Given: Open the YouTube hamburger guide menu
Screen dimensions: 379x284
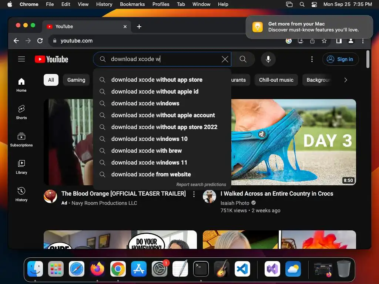Looking at the screenshot, I should point(21,59).
